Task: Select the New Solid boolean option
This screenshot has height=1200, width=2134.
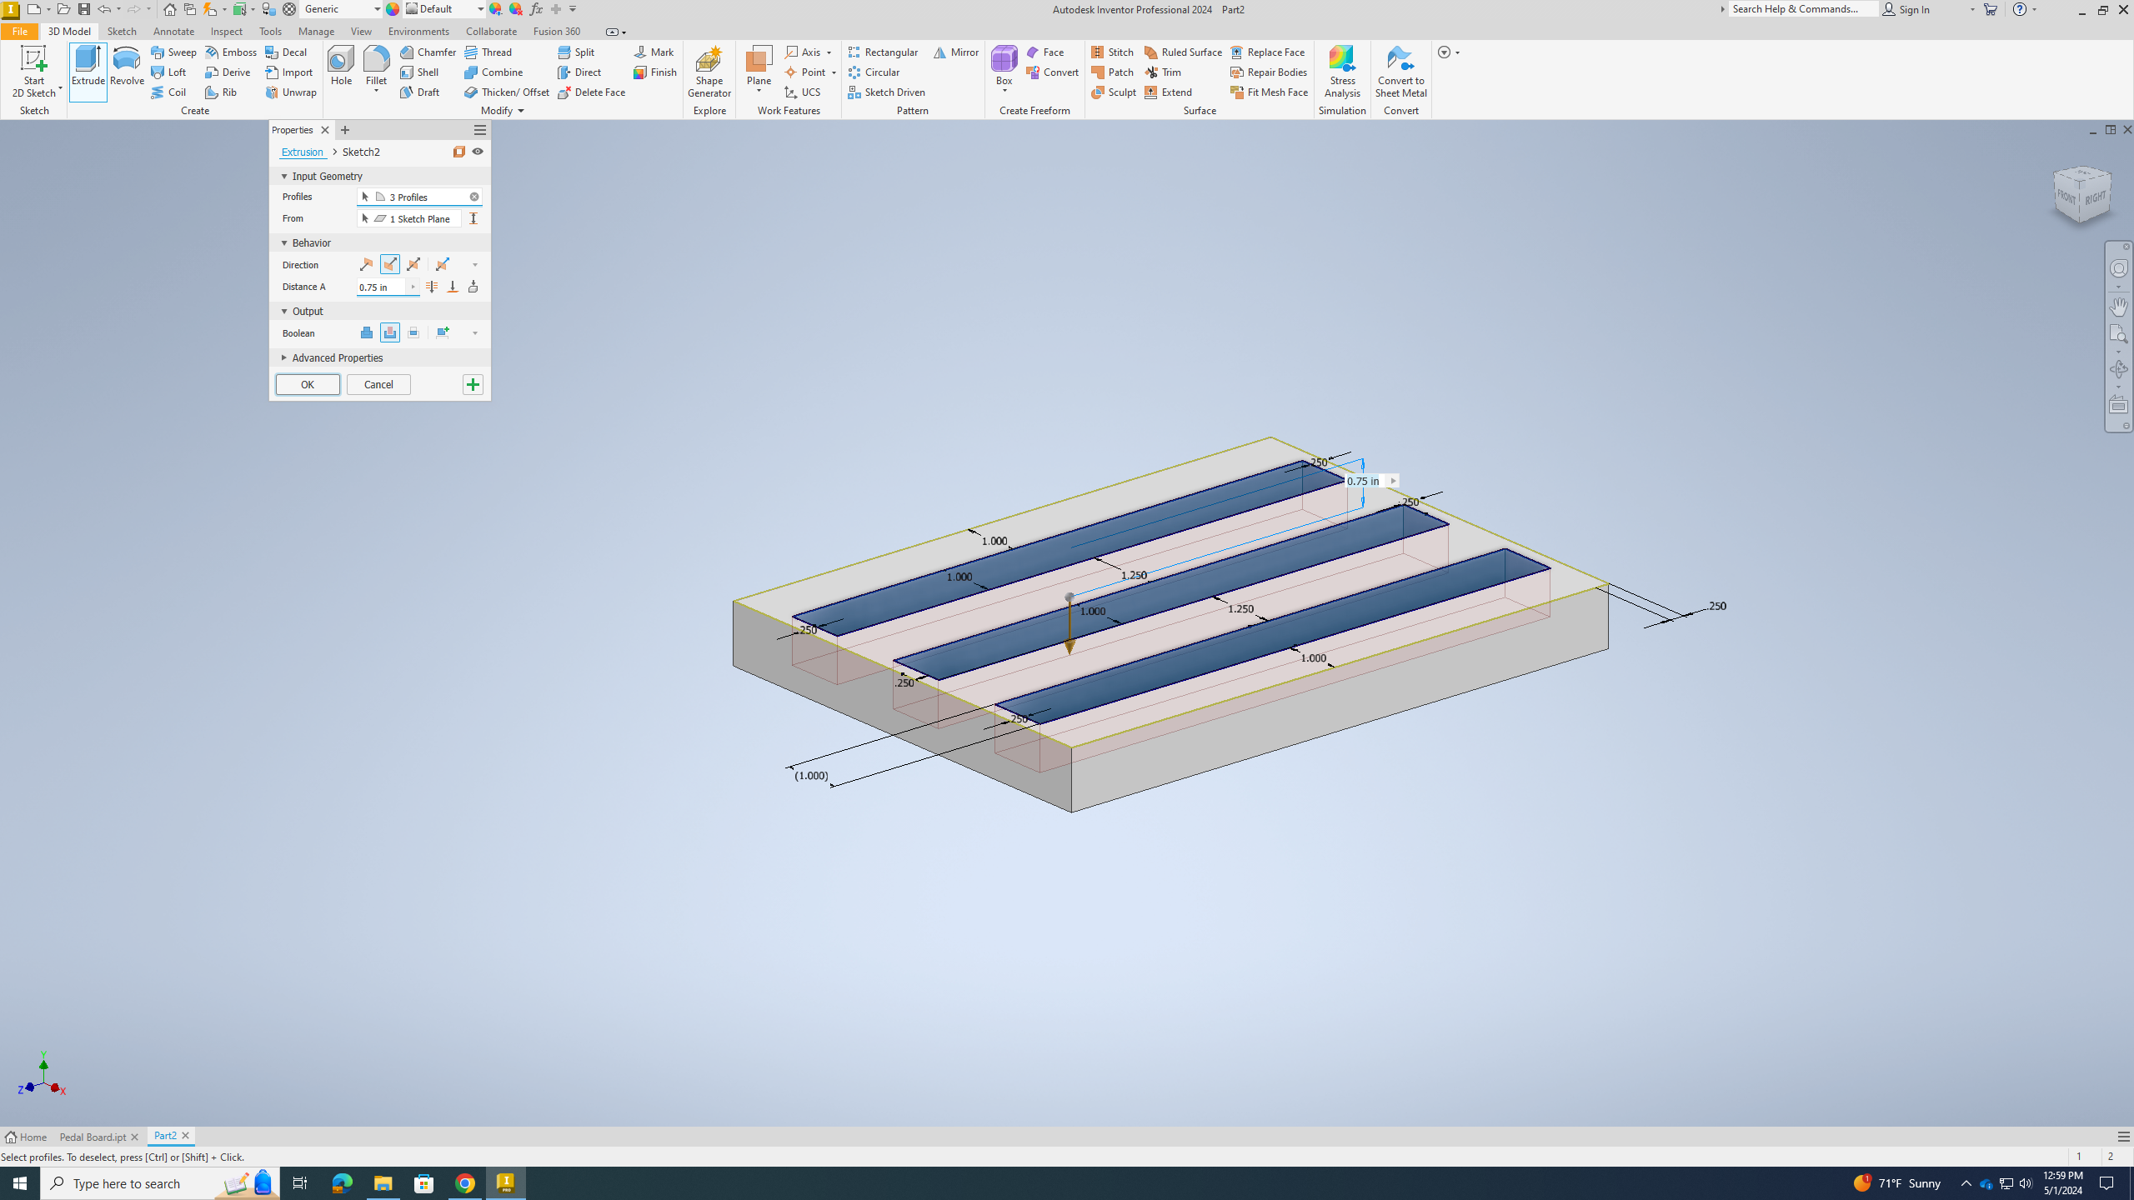Action: pos(443,333)
